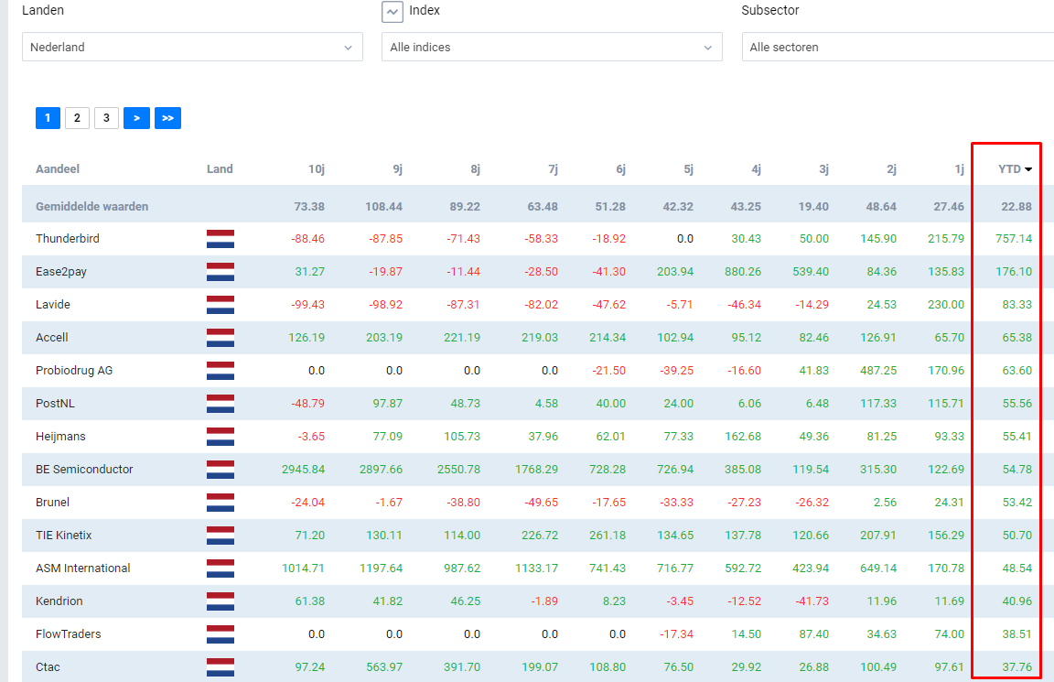Sort by 3j column header
Viewport: 1054px width, 682px height.
pos(824,169)
